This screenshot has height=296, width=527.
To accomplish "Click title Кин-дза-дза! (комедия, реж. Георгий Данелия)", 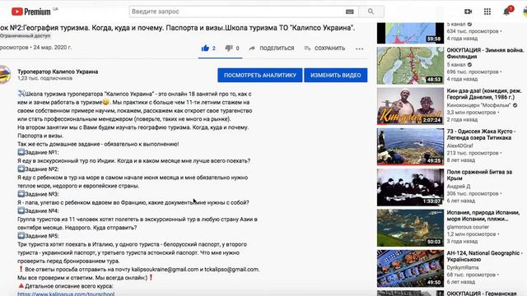I will [x=484, y=94].
